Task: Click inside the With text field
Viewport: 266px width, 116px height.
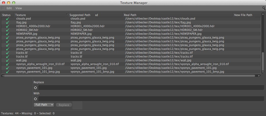Action: tap(151, 99)
